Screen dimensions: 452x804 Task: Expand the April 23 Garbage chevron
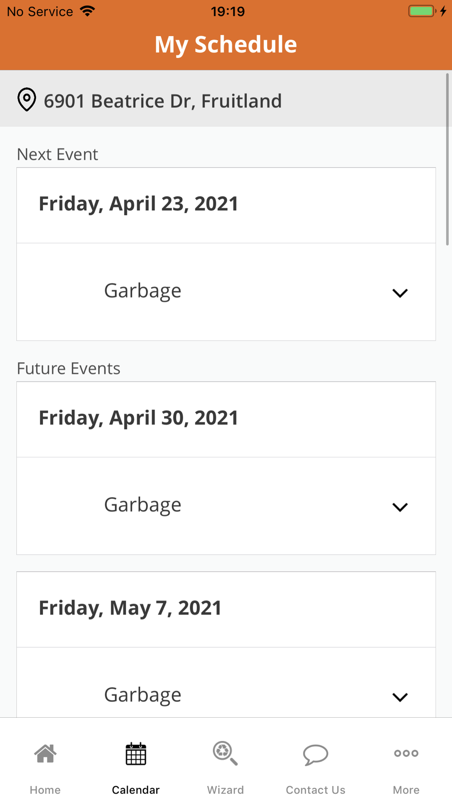400,293
